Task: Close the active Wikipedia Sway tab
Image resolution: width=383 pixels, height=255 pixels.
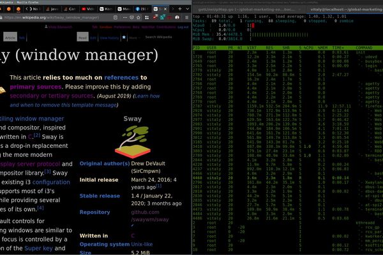Action: pos(165,9)
